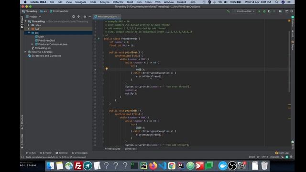Click tool window toggle icon at status bar corner
Screen dimensions: 306x172
click(22, 157)
